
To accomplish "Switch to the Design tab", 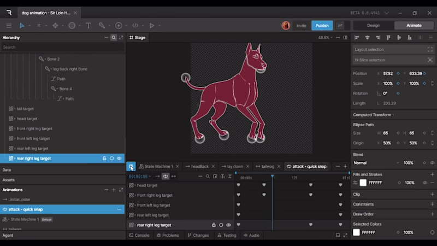I will [x=373, y=25].
